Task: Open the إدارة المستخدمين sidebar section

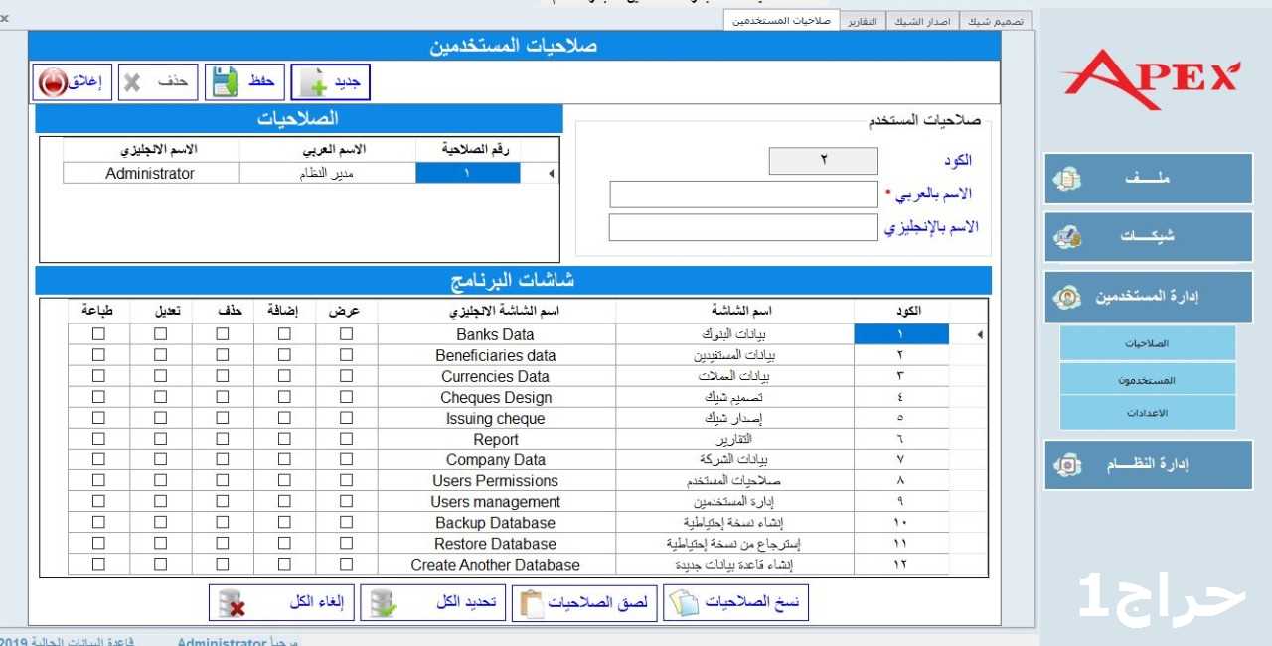Action: (x=1148, y=296)
